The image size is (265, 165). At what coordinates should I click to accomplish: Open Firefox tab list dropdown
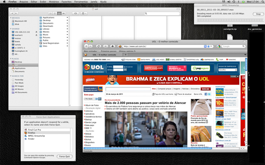point(245,54)
